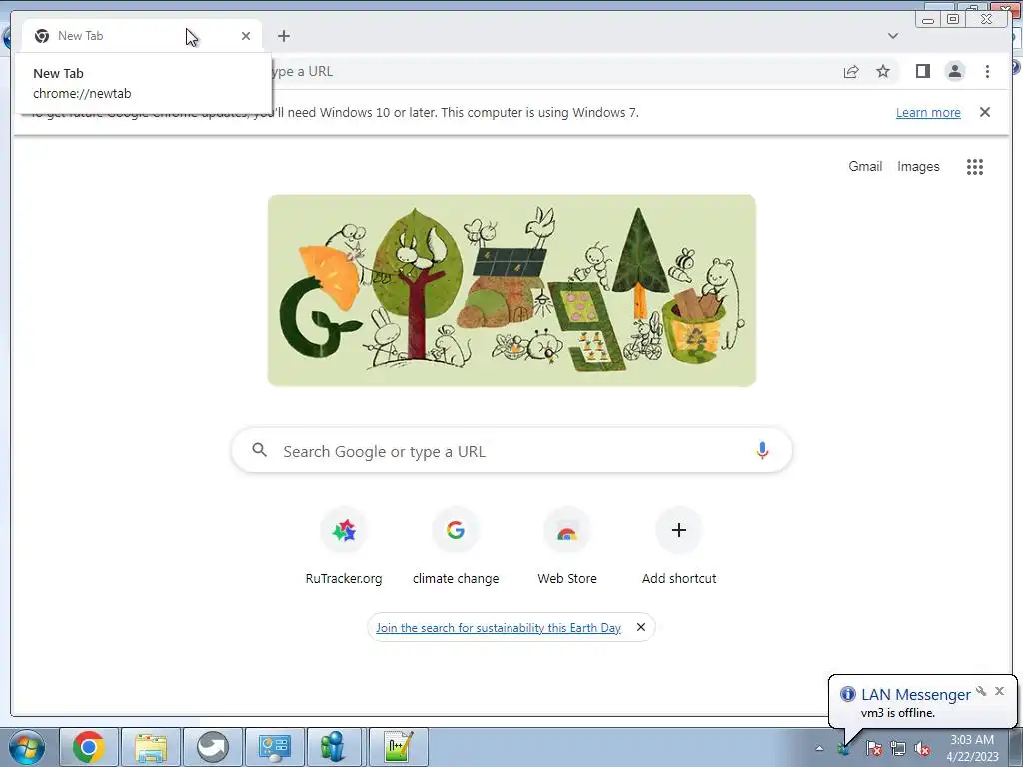1023x767 pixels.
Task: Open the tab search chevron
Action: pyautogui.click(x=892, y=36)
